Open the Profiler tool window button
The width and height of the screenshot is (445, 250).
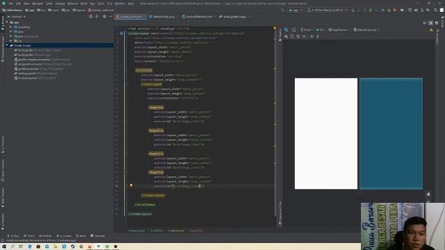click(x=46, y=236)
